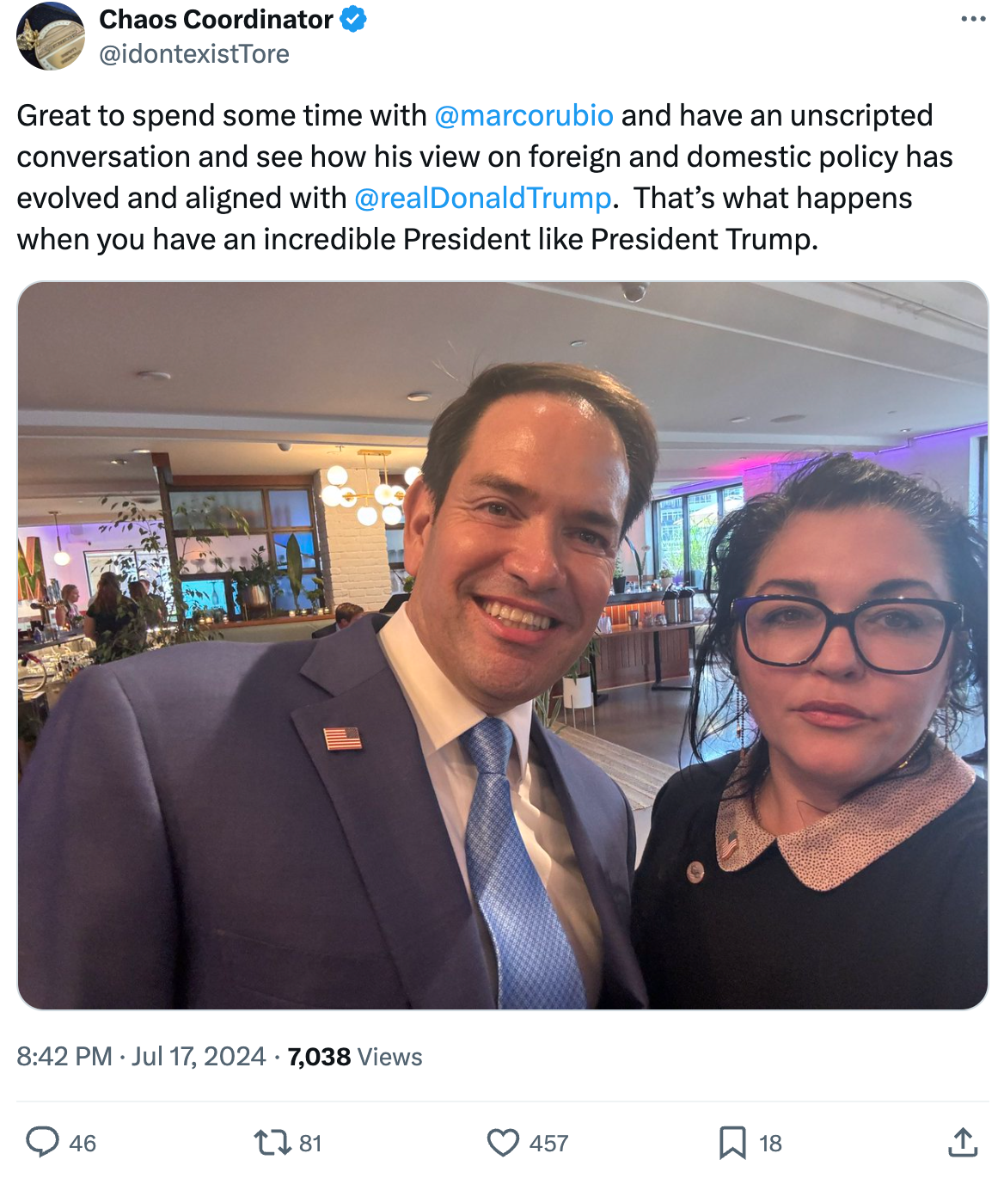Click the 46 replies count
The height and width of the screenshot is (1178, 1004).
tap(83, 1143)
